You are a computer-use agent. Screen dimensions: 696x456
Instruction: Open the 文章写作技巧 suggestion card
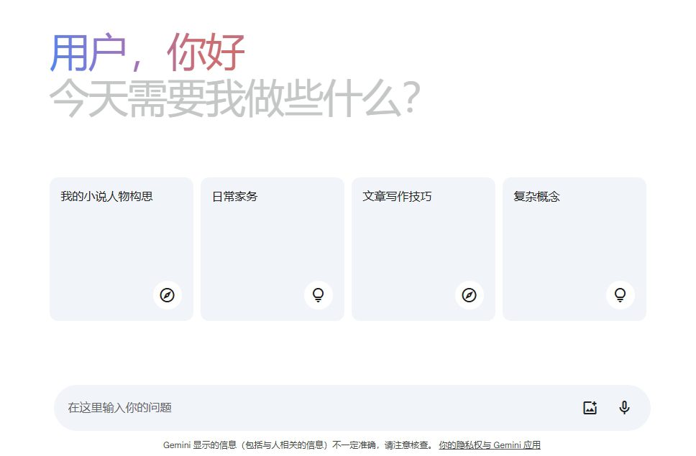tap(423, 248)
